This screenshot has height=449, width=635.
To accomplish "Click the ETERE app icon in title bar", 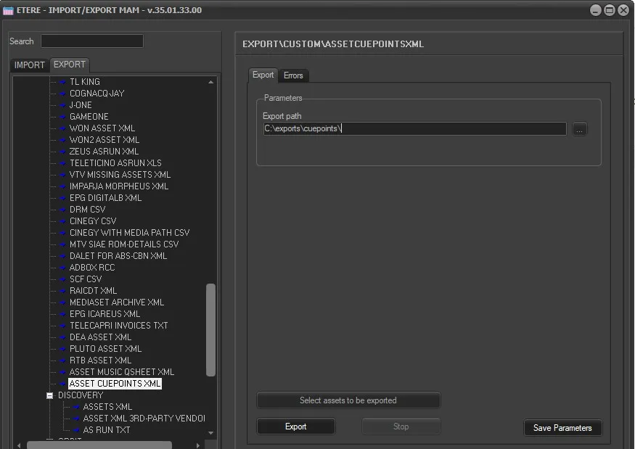I will pyautogui.click(x=9, y=10).
